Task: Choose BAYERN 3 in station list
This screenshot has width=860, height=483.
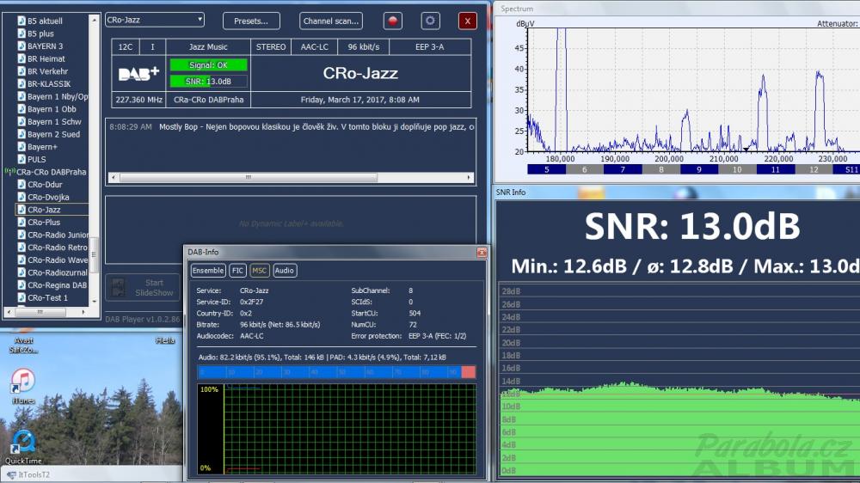Action: point(45,46)
